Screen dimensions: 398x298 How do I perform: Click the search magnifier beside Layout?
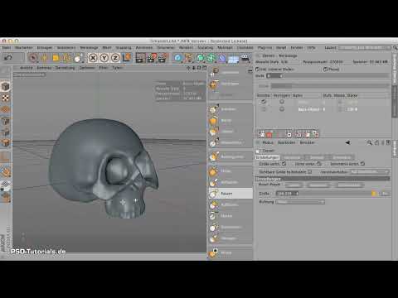click(395, 48)
